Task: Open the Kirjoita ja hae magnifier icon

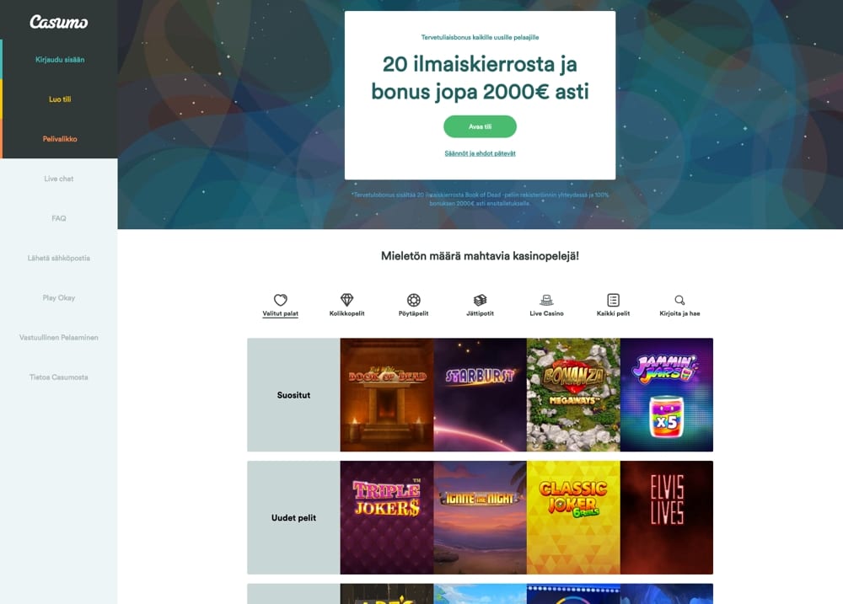Action: click(x=679, y=300)
